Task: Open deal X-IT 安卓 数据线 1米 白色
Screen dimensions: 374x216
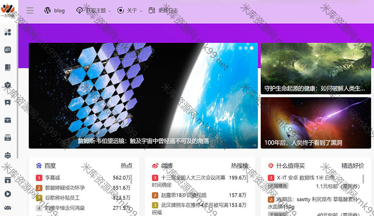Action: 306,178
